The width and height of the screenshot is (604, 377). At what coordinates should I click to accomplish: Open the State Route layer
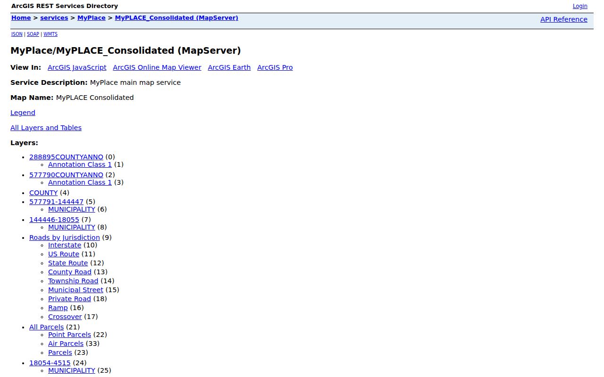pos(68,263)
